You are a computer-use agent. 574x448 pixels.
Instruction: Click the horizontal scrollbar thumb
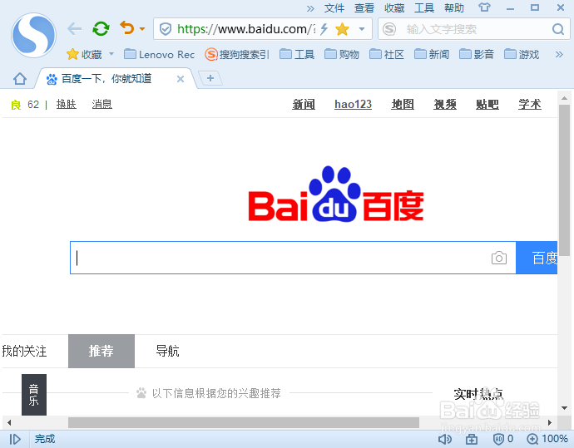point(244,422)
